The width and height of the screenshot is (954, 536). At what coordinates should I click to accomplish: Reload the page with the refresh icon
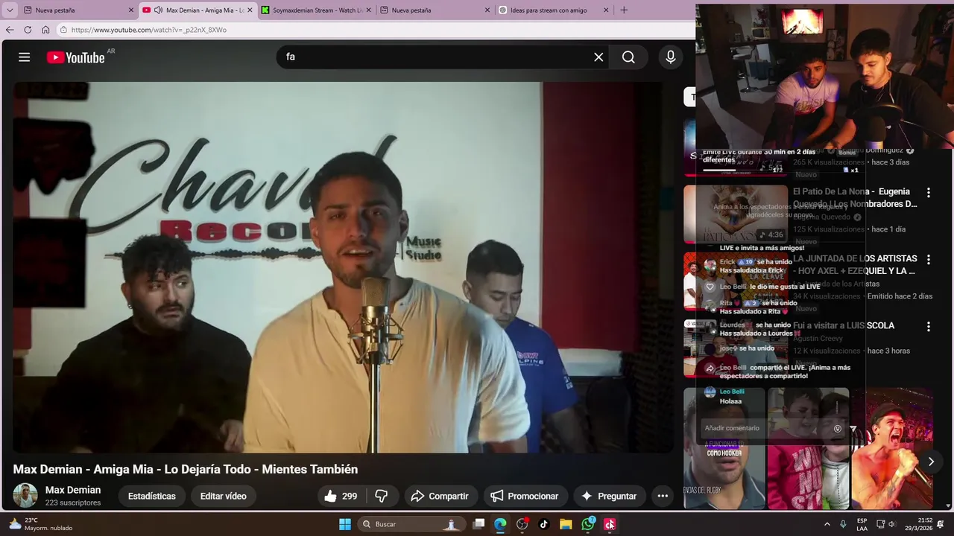pos(28,30)
